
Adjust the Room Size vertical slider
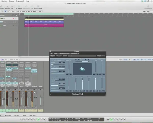[69, 67]
